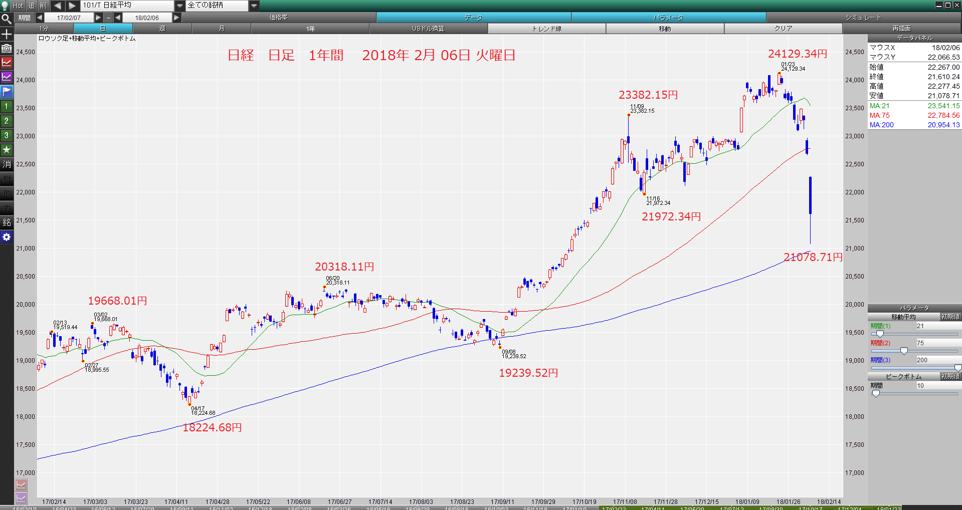Click the 削 delete button
The width and height of the screenshot is (962, 510).
[44, 6]
